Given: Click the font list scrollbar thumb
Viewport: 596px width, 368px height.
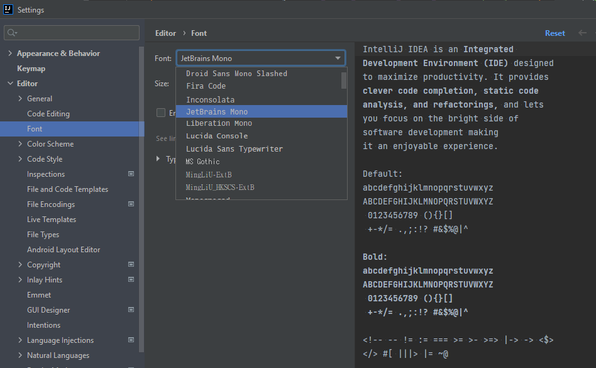Looking at the screenshot, I should (344, 81).
